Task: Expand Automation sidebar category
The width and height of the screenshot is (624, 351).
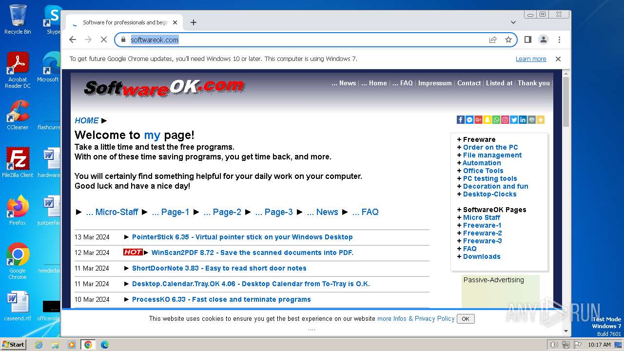Action: pos(482,163)
